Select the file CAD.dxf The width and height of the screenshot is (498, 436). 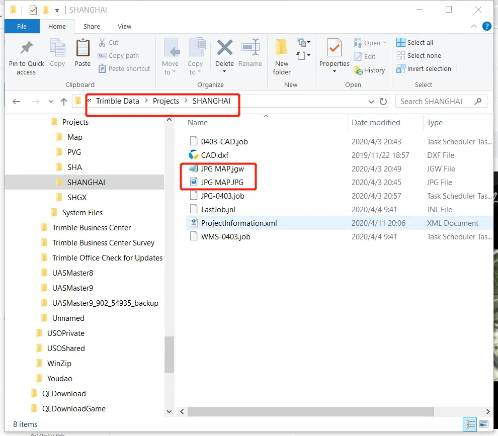[x=214, y=155]
